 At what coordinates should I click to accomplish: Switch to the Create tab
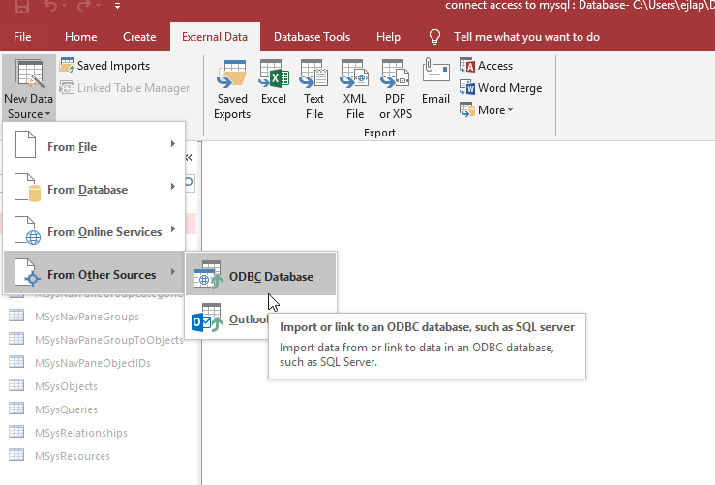tap(139, 37)
